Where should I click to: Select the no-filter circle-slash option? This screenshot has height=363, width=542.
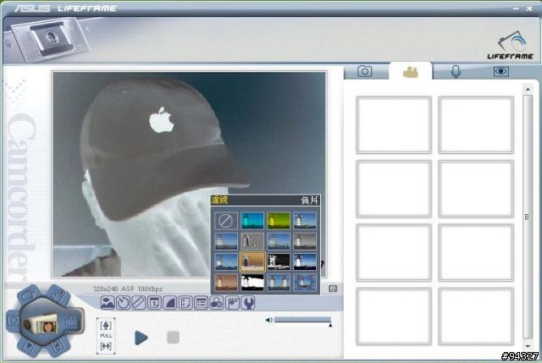tap(226, 221)
